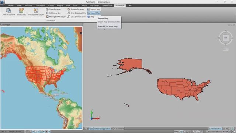Select the Automapki ribbon tab
Screen dimensions: 236x133
[x=120, y=6]
